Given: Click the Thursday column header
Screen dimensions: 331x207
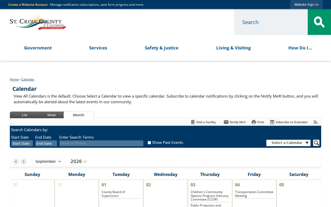Looking at the screenshot, I should (x=210, y=174).
